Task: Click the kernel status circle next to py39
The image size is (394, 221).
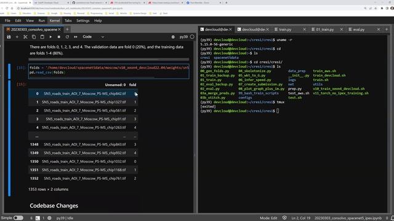Action: [192, 37]
